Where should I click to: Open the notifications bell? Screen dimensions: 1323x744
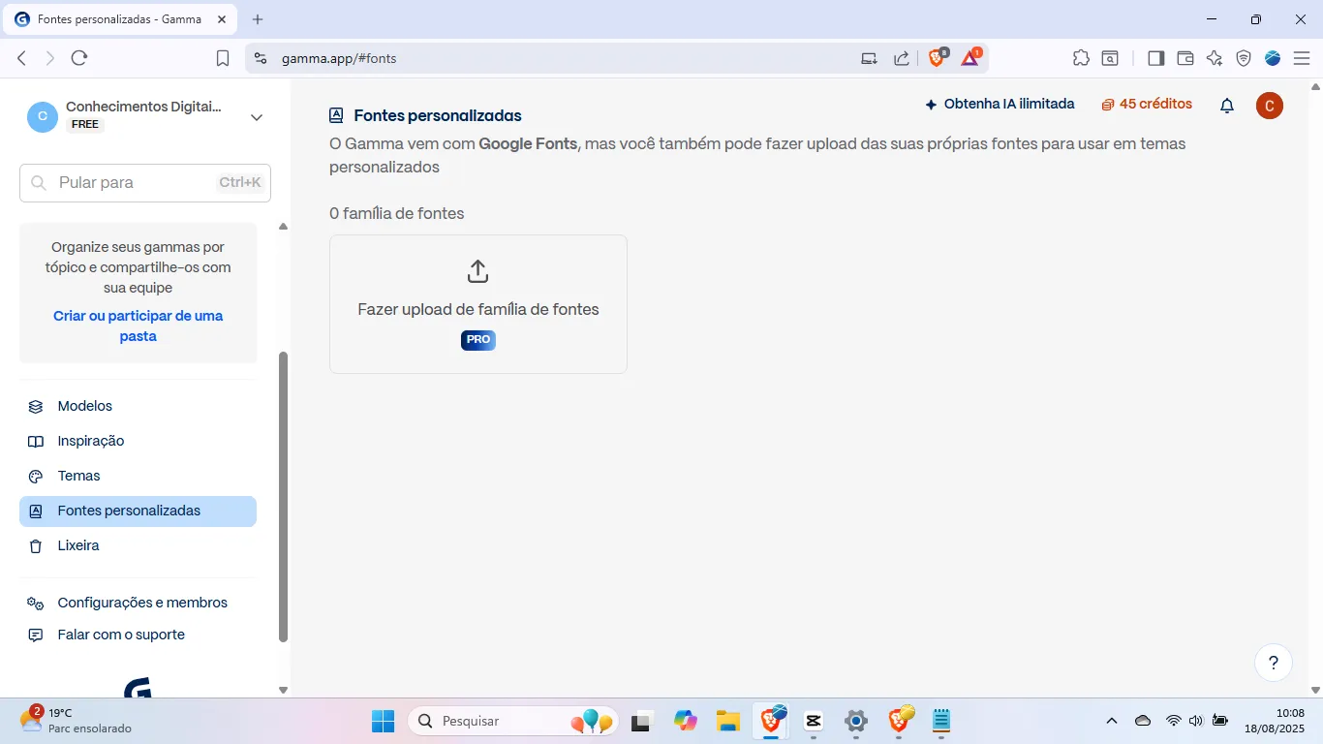1227,106
